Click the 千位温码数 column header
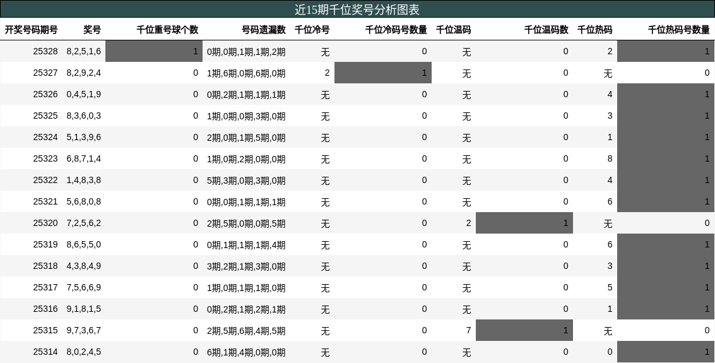 546,30
